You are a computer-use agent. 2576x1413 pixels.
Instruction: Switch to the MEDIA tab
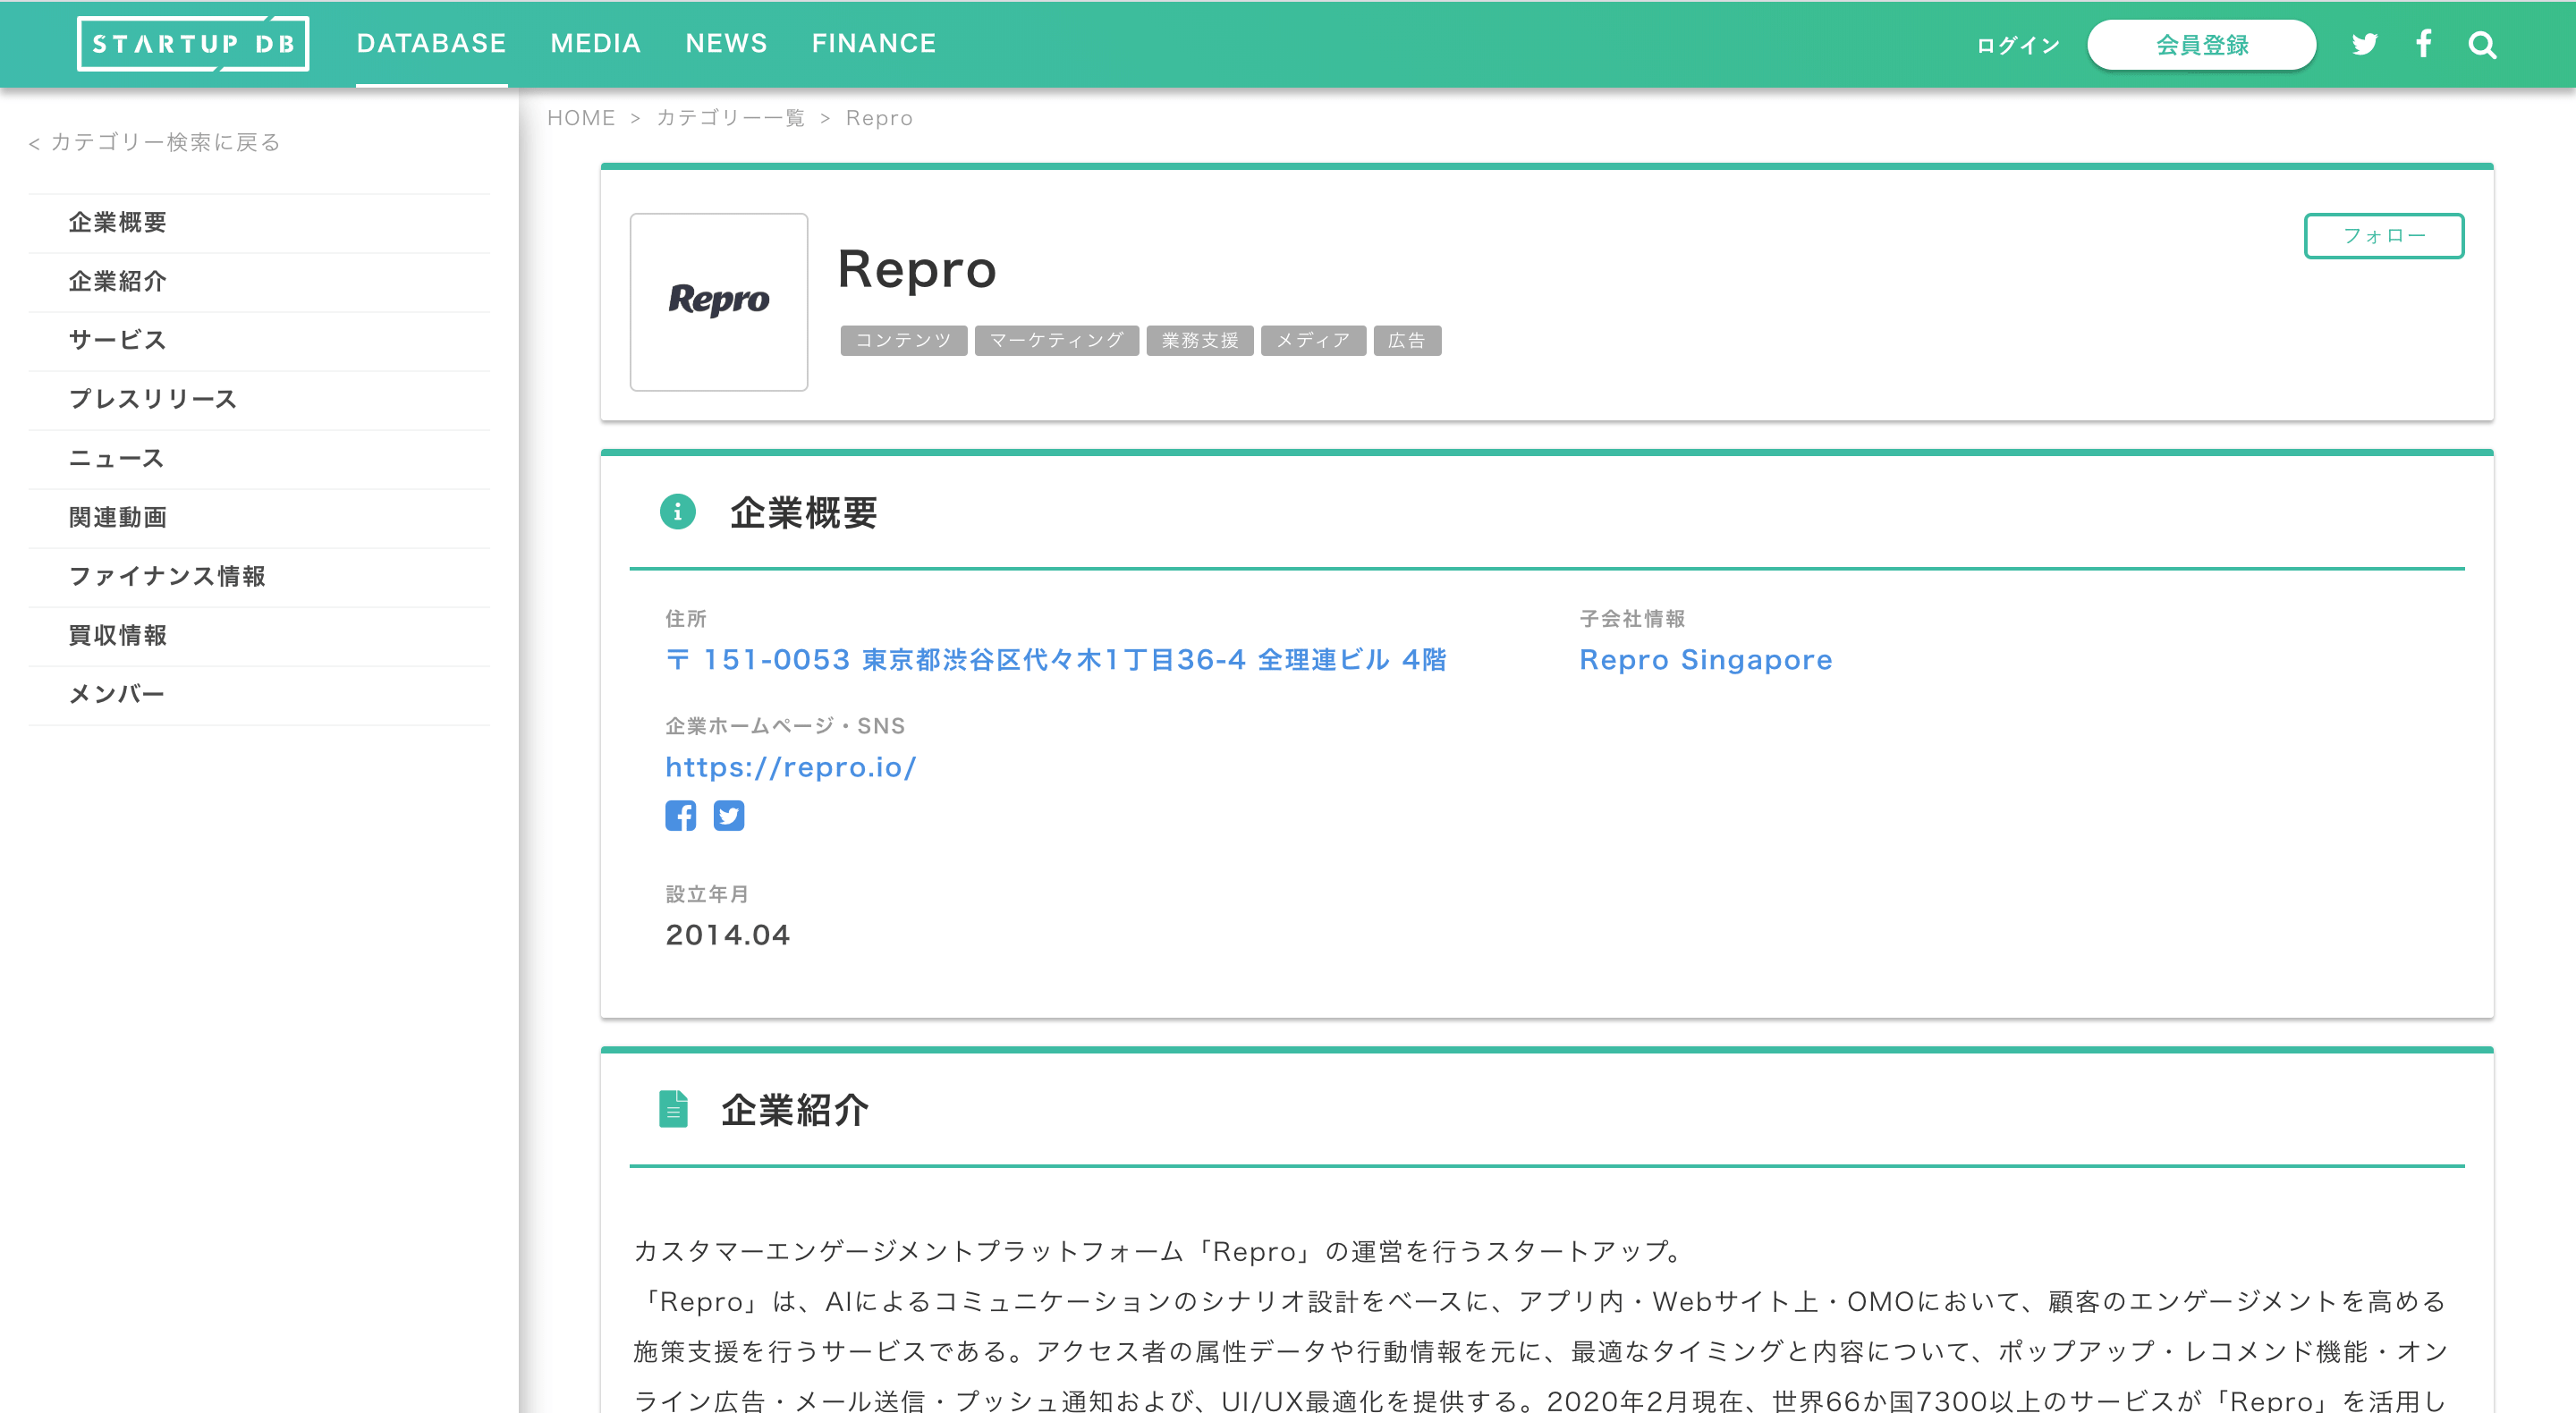pos(595,43)
